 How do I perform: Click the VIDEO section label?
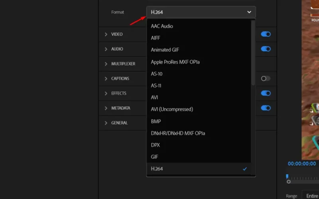117,34
